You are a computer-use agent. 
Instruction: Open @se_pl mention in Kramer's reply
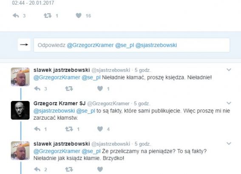85,111
